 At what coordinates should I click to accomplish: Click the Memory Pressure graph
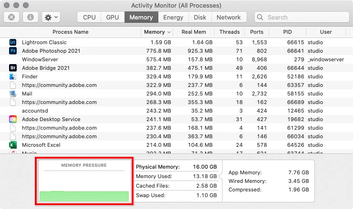click(84, 181)
